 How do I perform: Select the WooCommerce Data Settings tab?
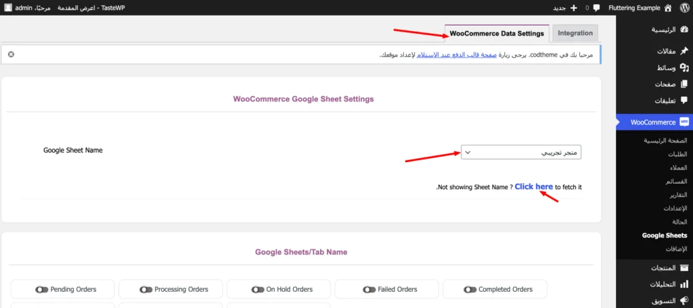(497, 33)
